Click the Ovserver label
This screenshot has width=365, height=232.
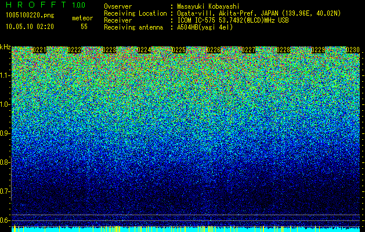point(118,6)
